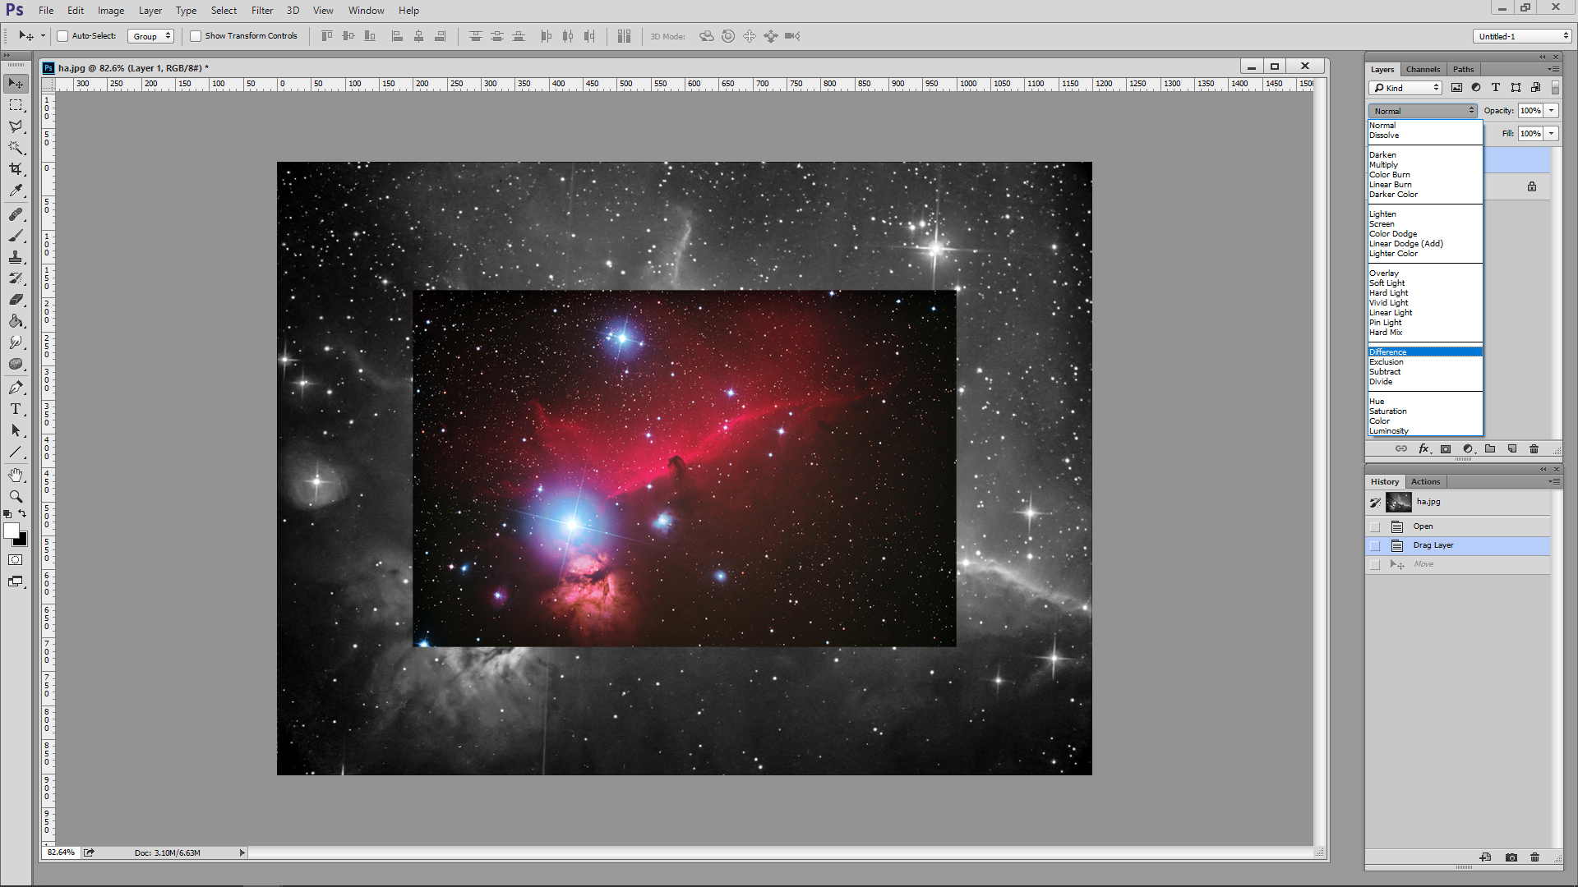Screen dimensions: 1578x887
Task: Select the Paint Bucket tool
Action: (16, 321)
